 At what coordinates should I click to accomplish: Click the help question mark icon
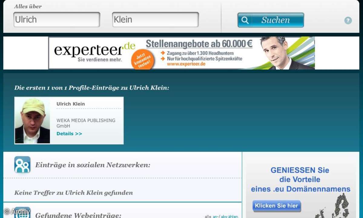348,20
